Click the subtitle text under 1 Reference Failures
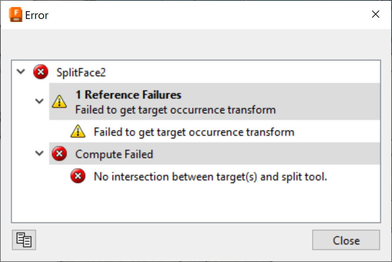The height and width of the screenshot is (262, 392). pyautogui.click(x=175, y=110)
